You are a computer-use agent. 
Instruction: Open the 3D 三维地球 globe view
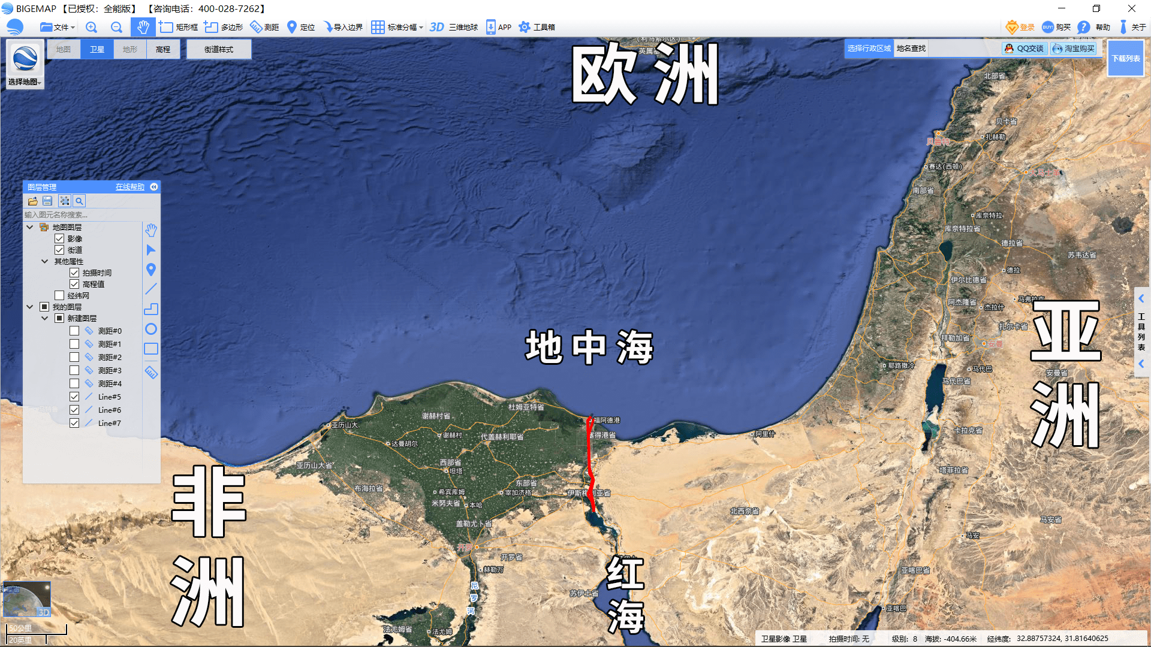coord(453,27)
